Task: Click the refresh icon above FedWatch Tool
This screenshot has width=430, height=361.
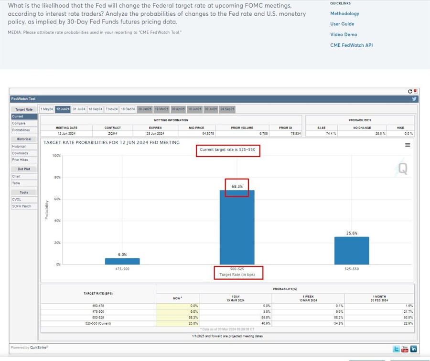Action: [410, 91]
